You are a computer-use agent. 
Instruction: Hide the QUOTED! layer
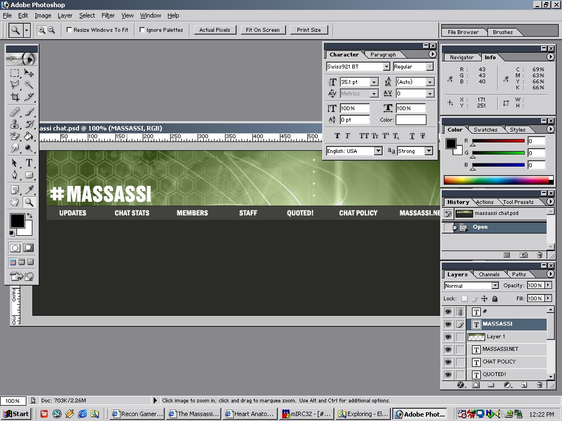click(x=448, y=374)
